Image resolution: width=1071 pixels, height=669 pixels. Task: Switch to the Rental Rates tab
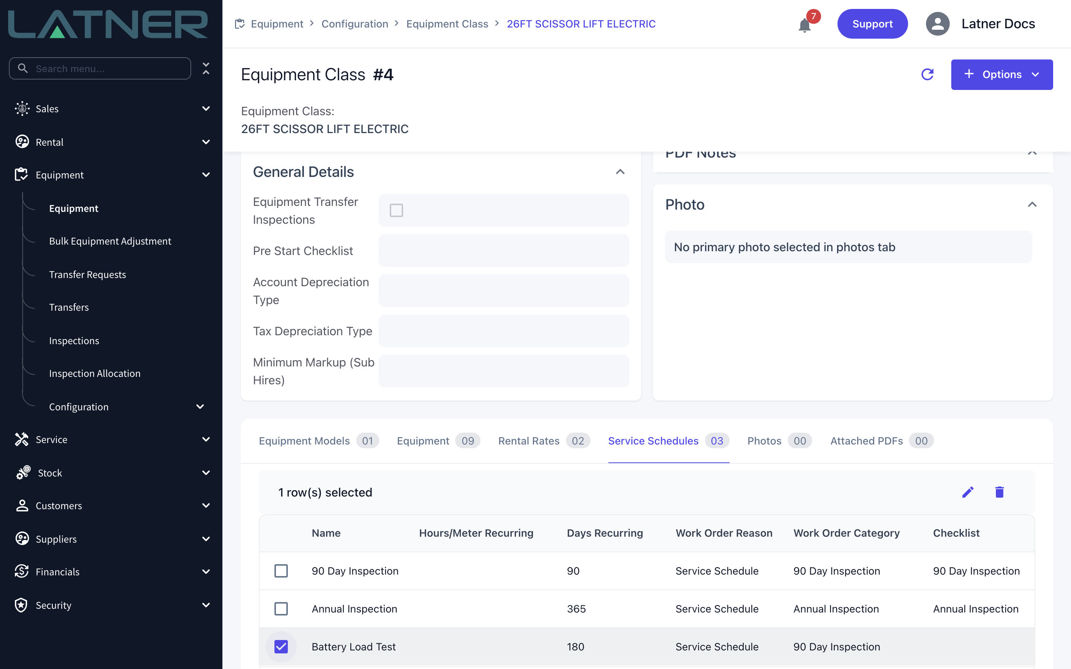(544, 441)
